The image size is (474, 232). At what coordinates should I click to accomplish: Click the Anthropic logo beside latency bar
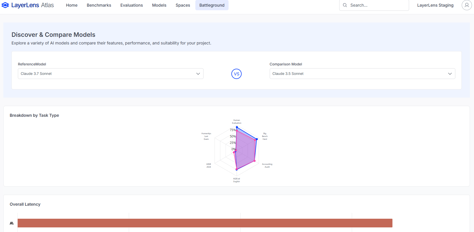pos(12,223)
